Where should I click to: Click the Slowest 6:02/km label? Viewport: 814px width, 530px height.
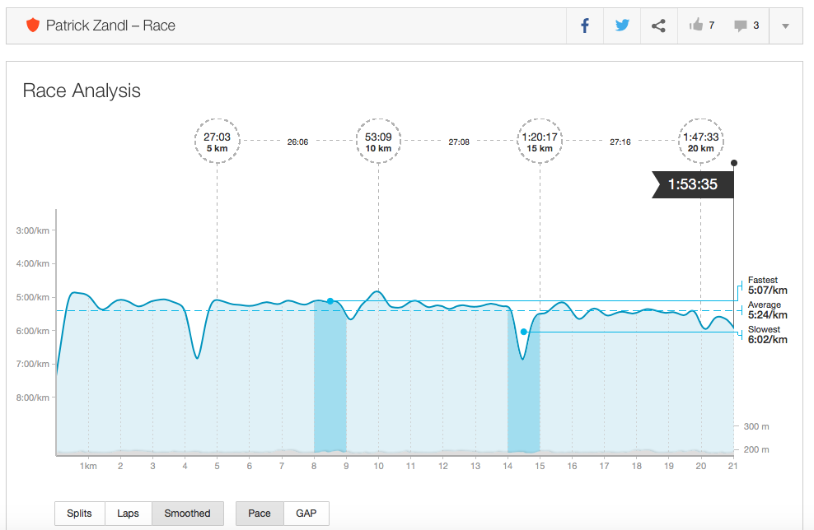[x=767, y=335]
